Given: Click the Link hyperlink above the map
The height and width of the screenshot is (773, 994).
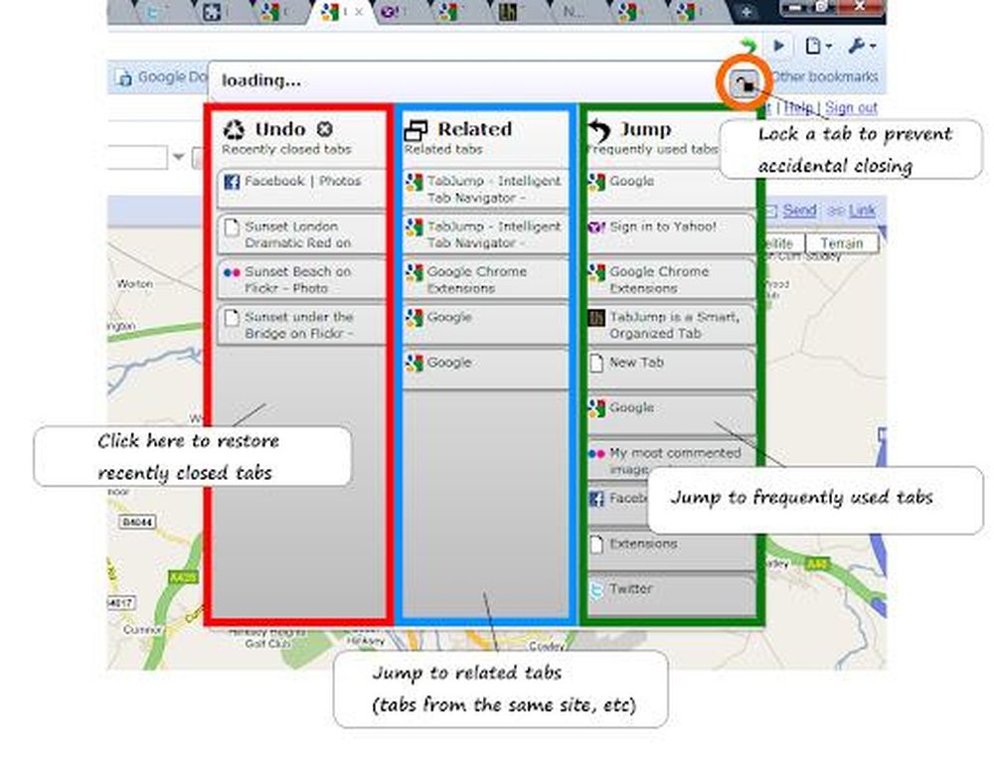Looking at the screenshot, I should tap(862, 211).
